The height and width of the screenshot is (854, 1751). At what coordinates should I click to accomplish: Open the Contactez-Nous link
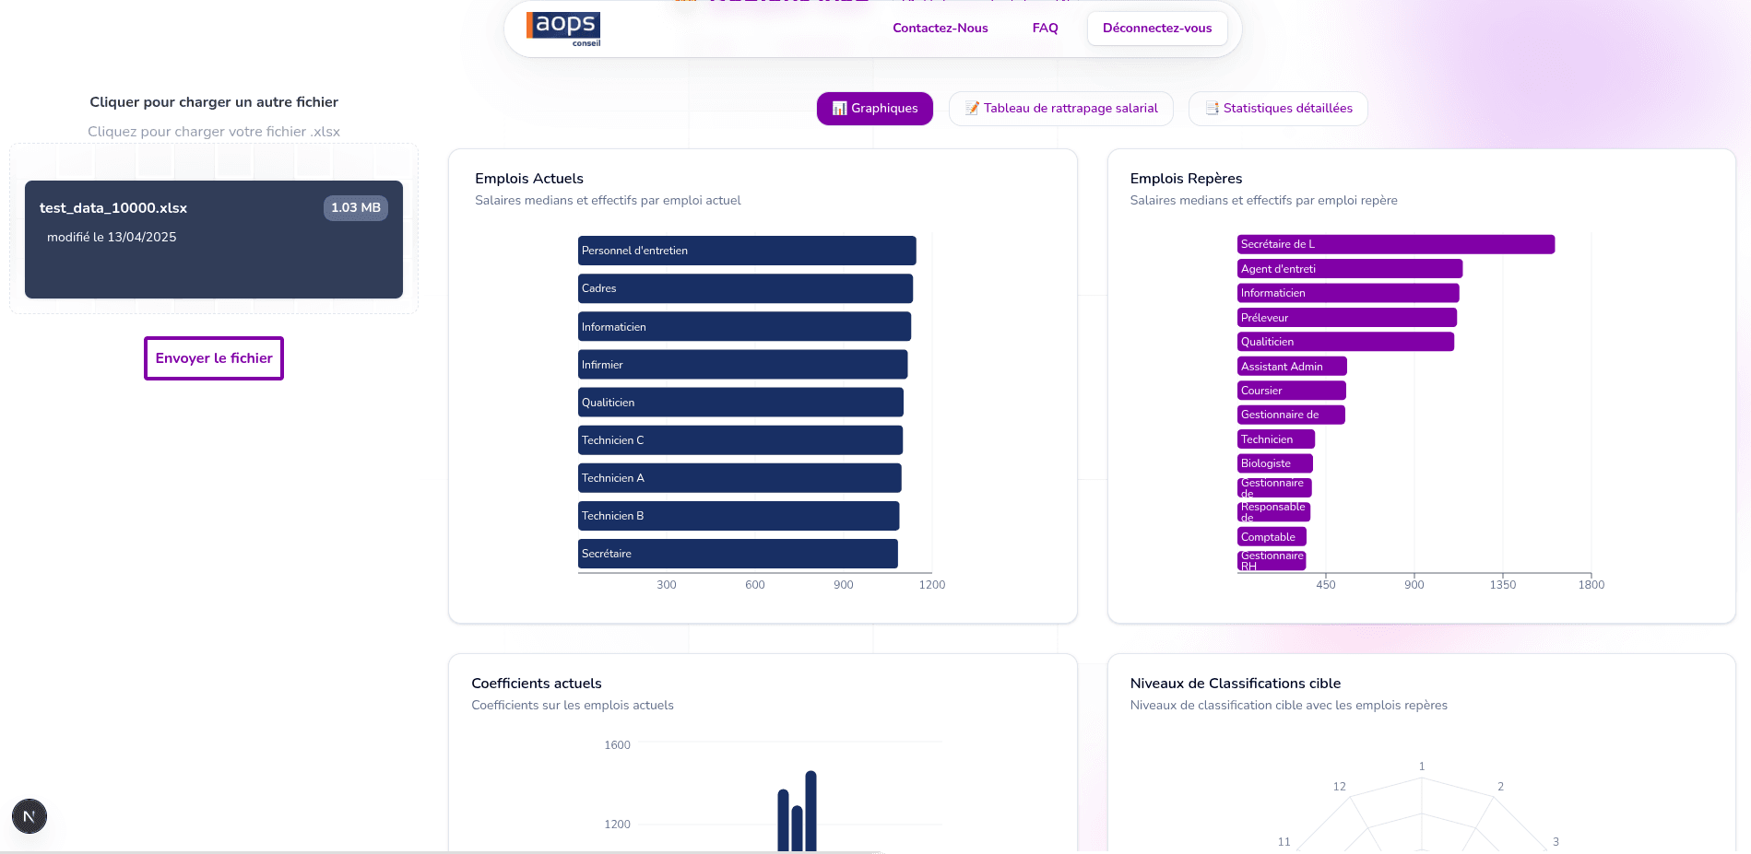[x=940, y=28]
